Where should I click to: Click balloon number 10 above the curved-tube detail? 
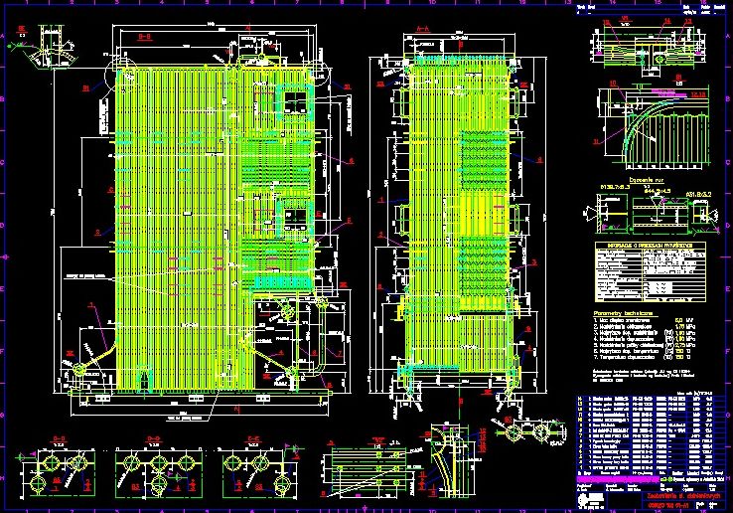point(613,84)
